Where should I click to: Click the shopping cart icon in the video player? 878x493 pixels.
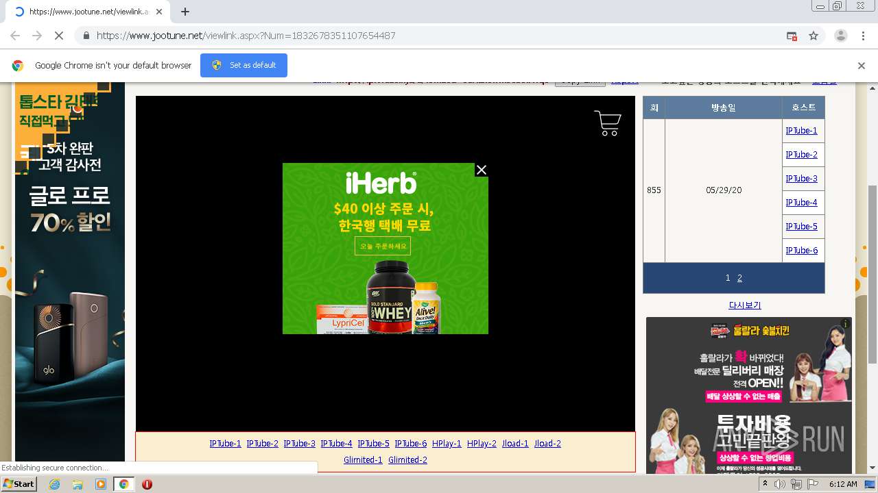608,123
